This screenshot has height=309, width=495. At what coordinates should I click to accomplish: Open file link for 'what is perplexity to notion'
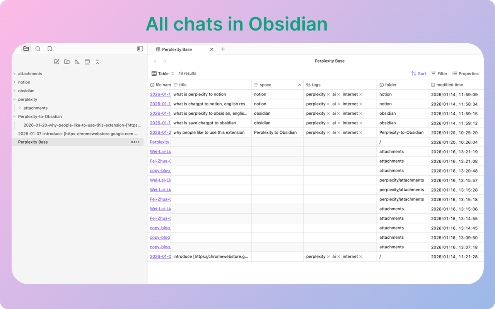tap(160, 94)
